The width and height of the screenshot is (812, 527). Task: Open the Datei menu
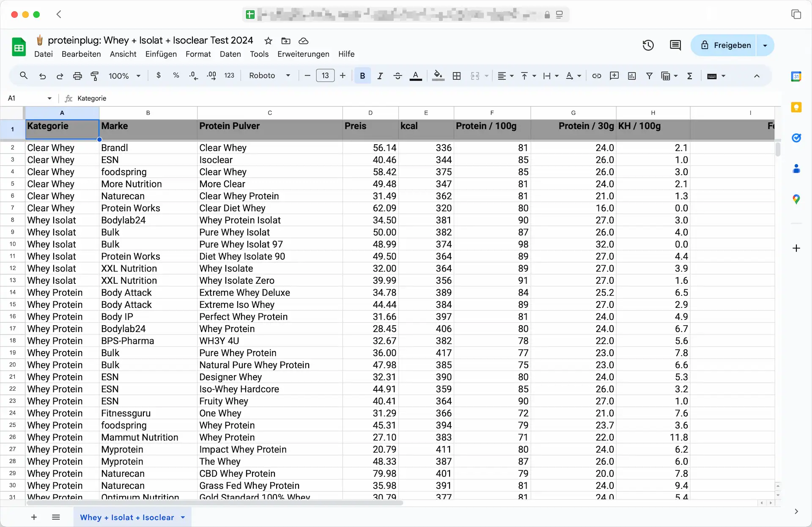point(43,54)
